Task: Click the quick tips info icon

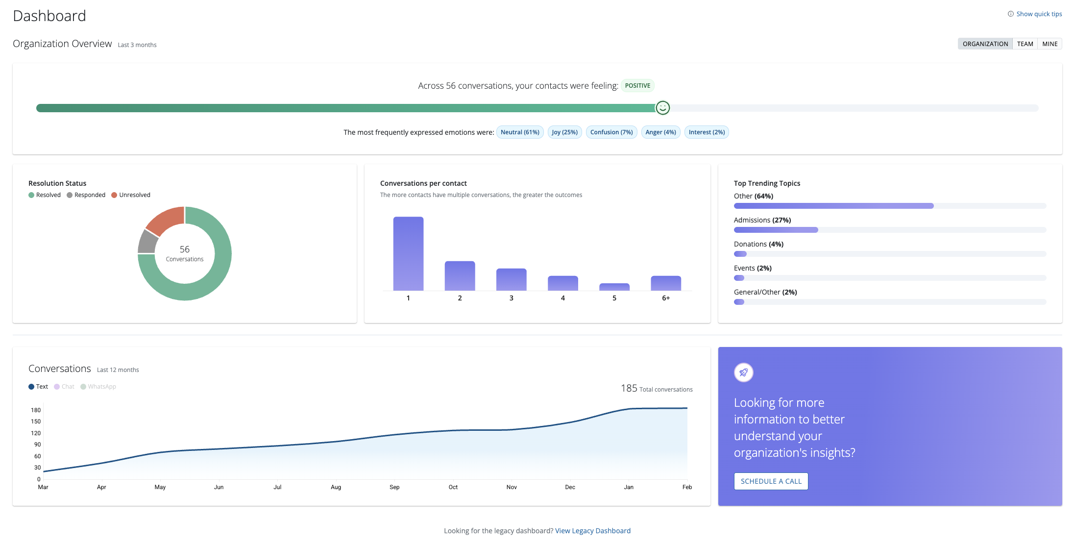Action: (1010, 14)
